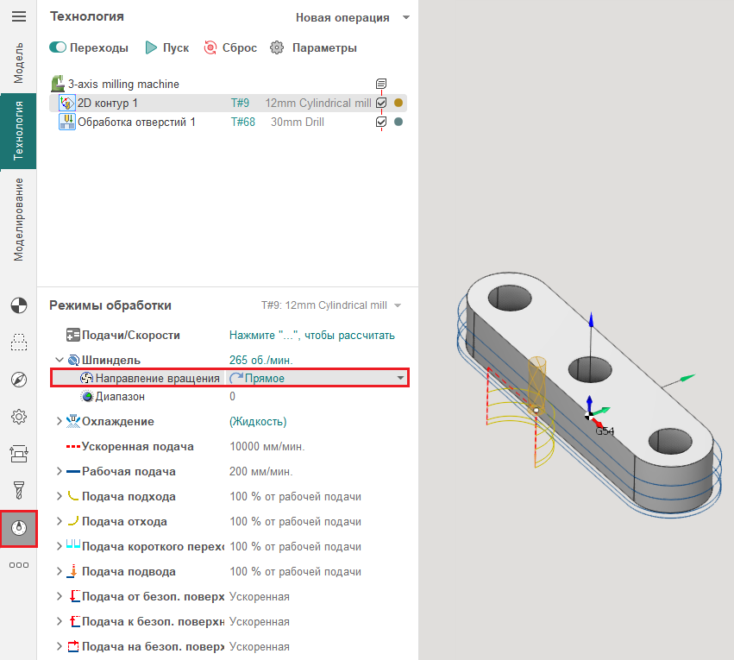Open the hamburger menu at top left

point(18,16)
